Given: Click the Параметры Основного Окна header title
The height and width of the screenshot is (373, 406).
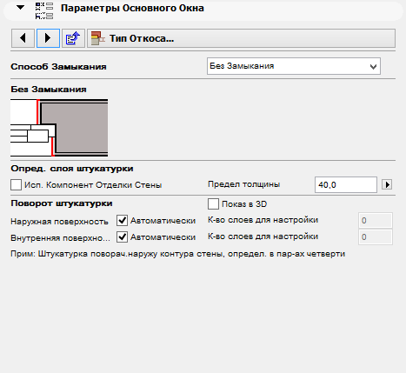Looking at the screenshot, I should [132, 8].
